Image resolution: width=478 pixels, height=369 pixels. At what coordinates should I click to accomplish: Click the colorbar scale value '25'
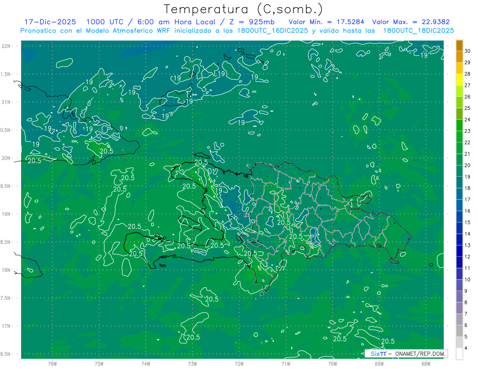pos(467,108)
